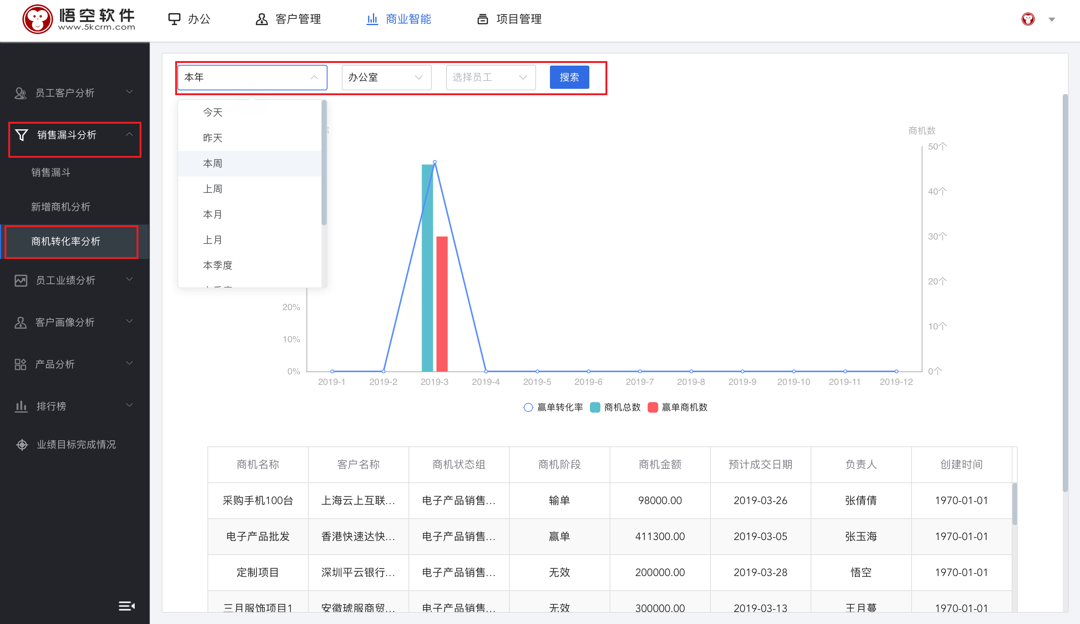Click the 采购手机100台 table cell

tap(258, 501)
